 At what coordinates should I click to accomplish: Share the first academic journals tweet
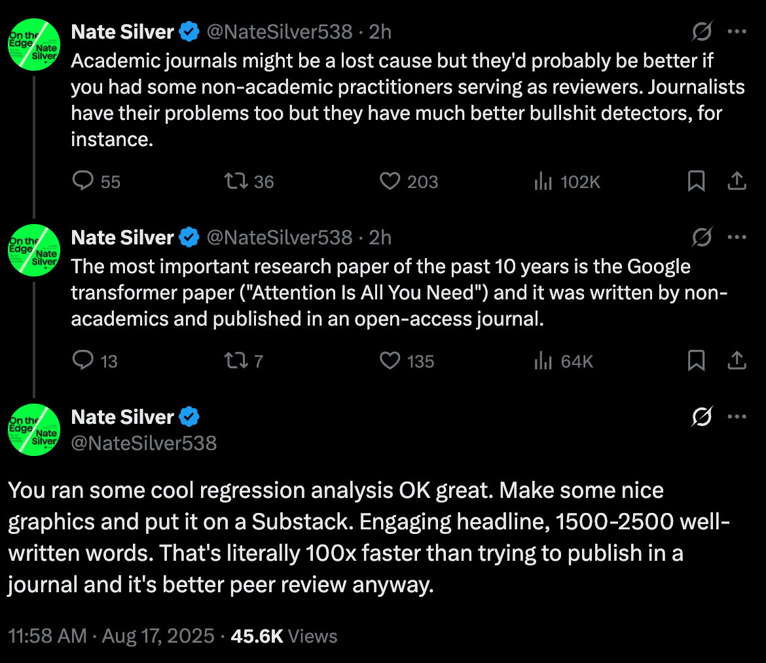tap(737, 181)
